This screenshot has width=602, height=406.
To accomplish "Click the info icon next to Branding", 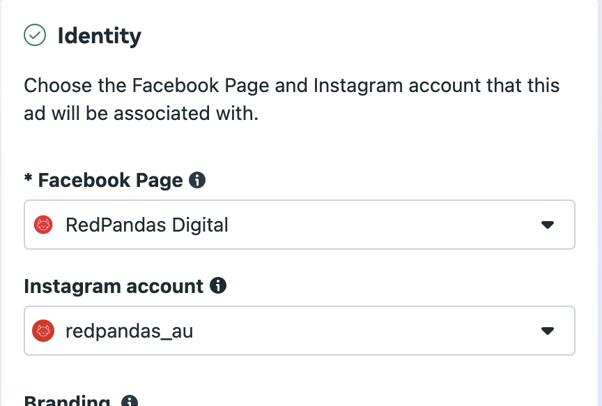I will point(129,402).
